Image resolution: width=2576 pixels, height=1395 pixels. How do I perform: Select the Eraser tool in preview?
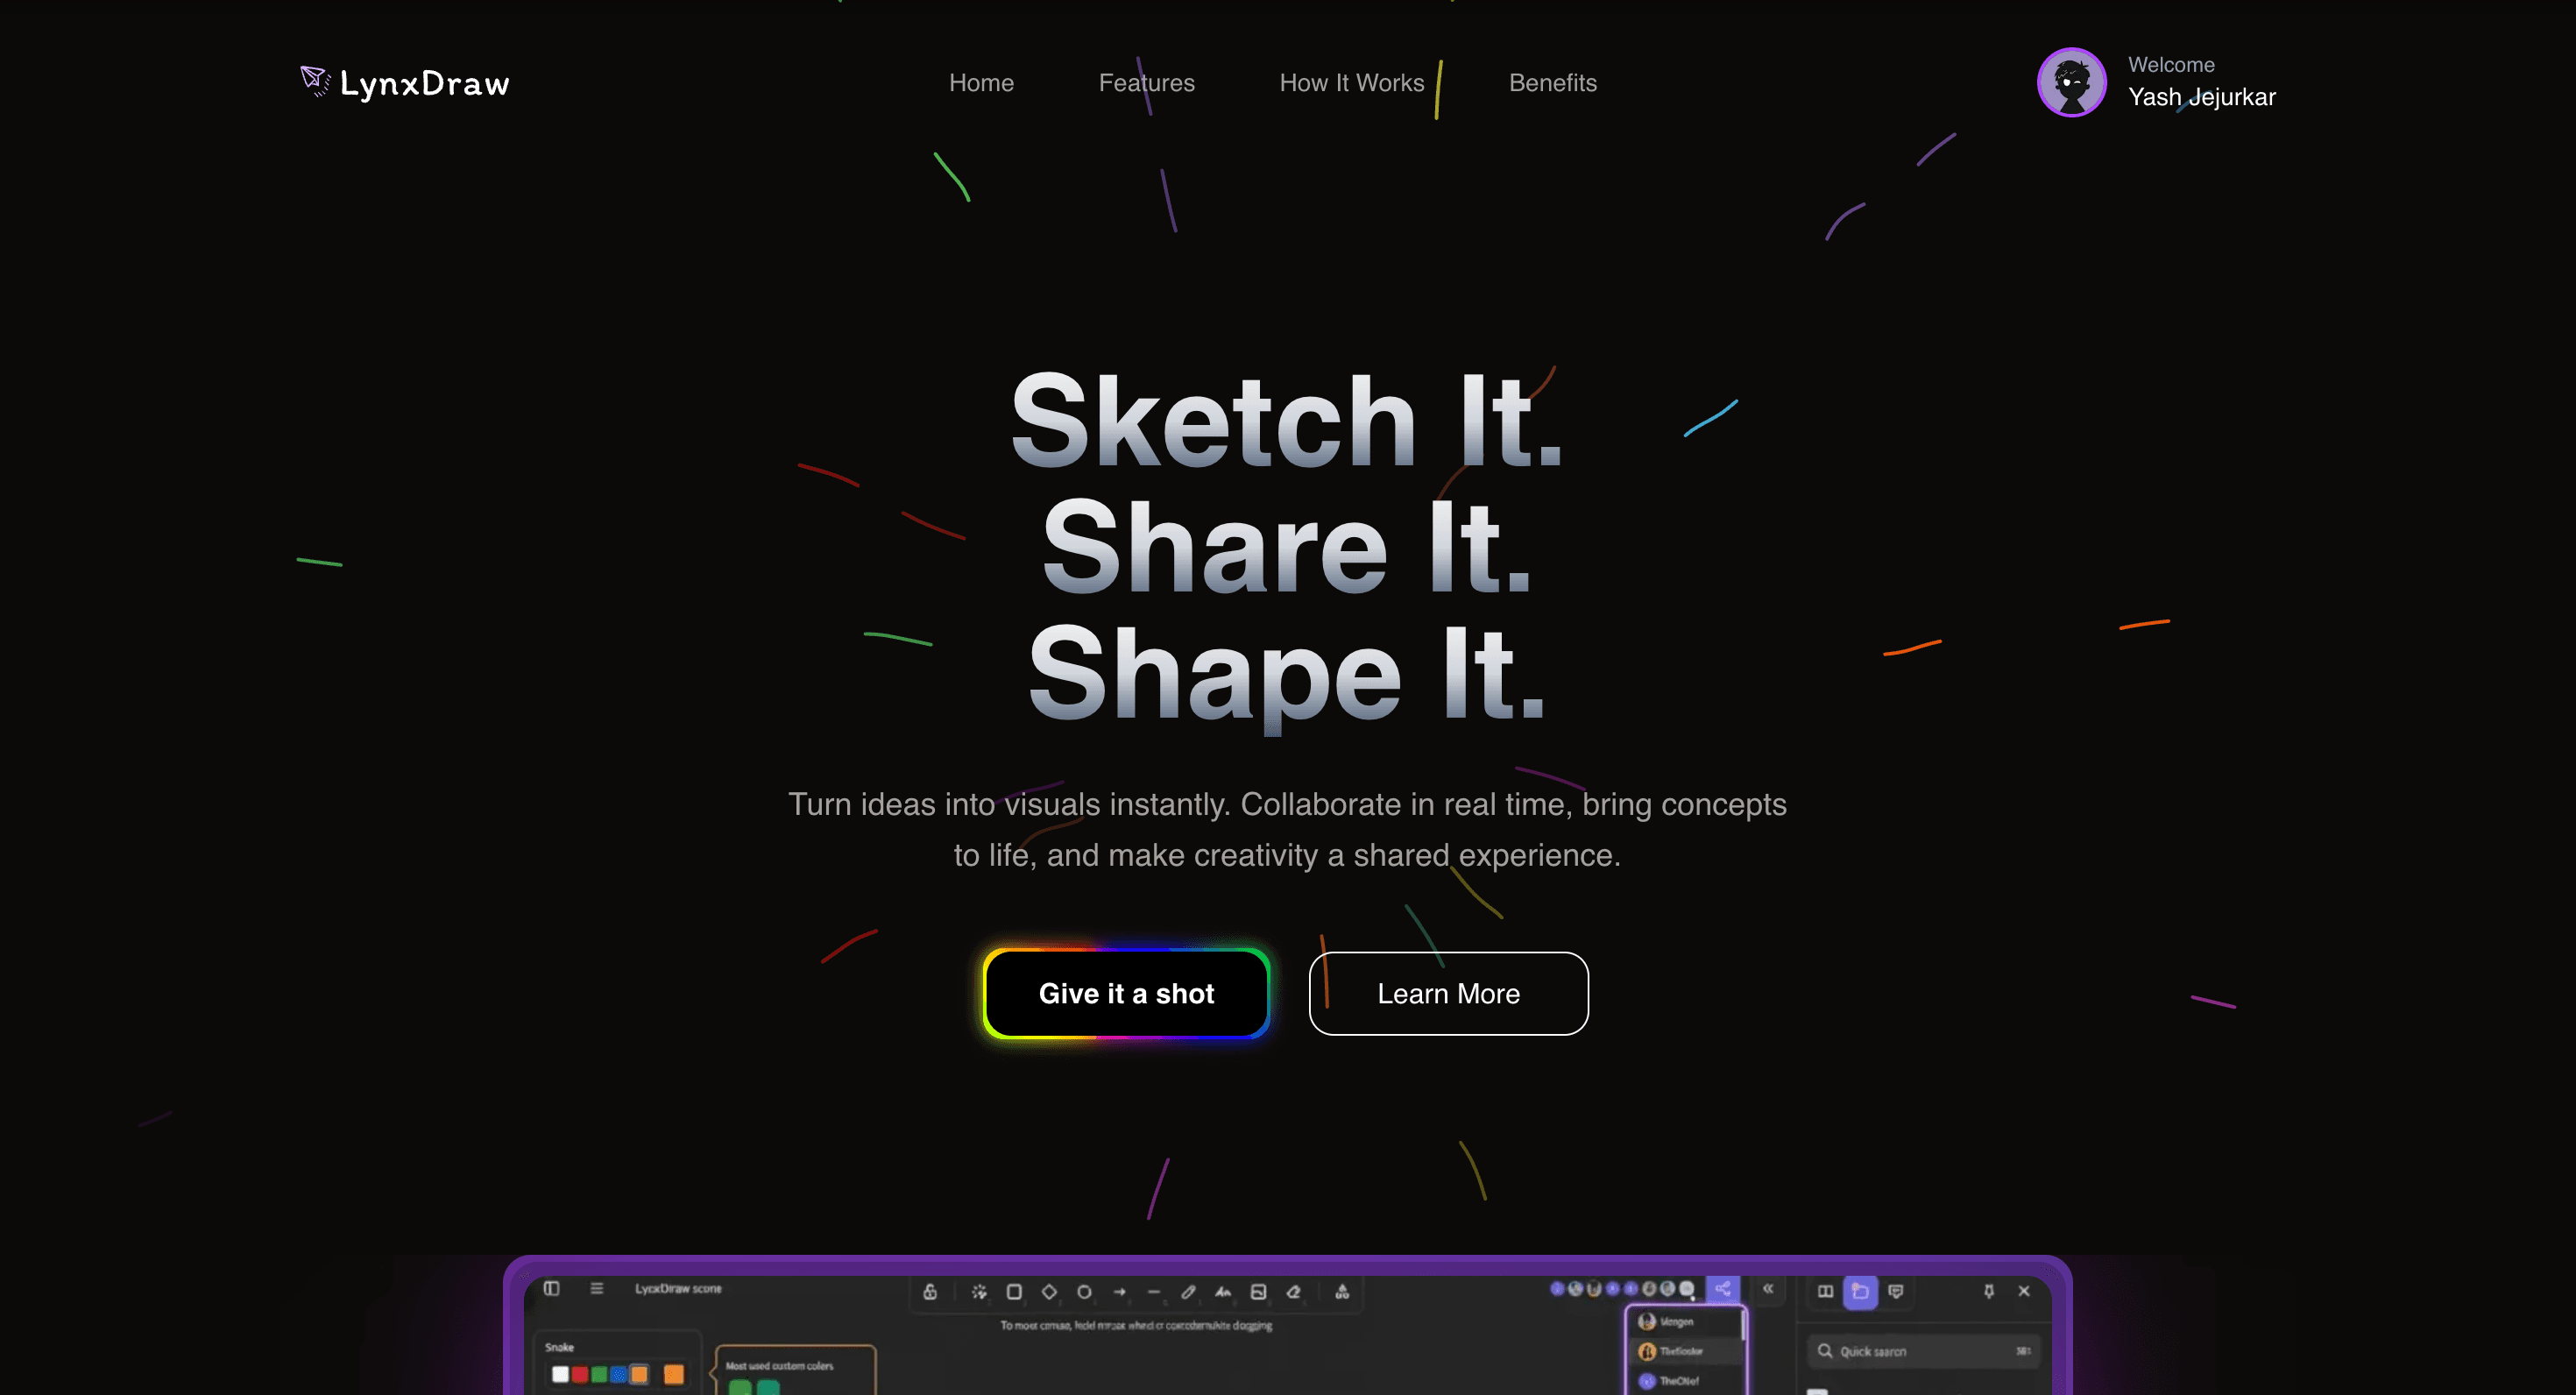tap(1293, 1292)
